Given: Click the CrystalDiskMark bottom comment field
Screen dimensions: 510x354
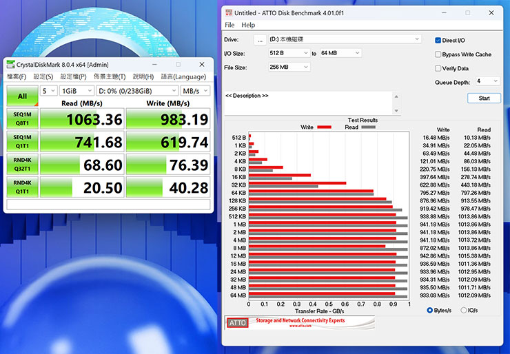Looking at the screenshot, I should 108,204.
